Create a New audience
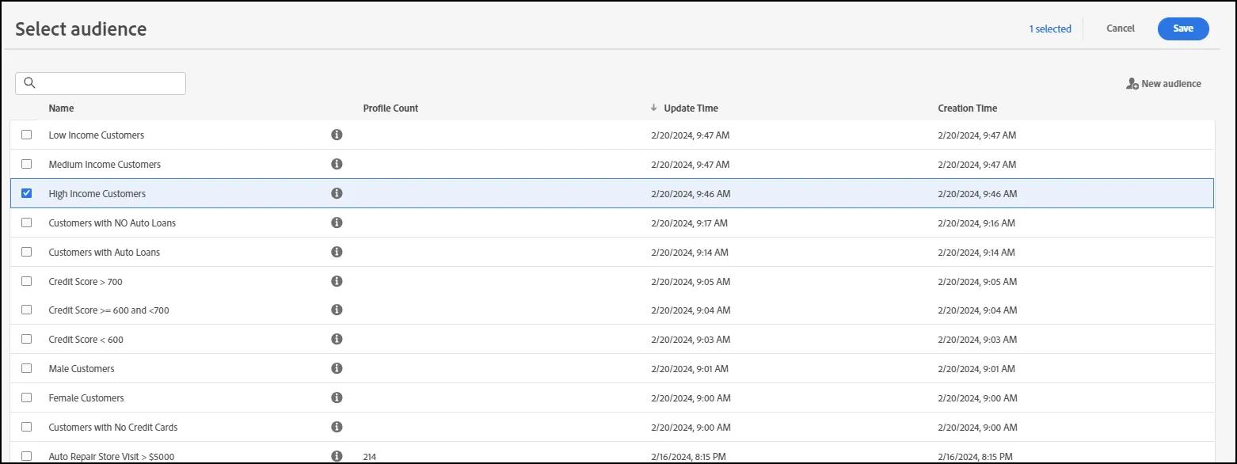 1163,84
